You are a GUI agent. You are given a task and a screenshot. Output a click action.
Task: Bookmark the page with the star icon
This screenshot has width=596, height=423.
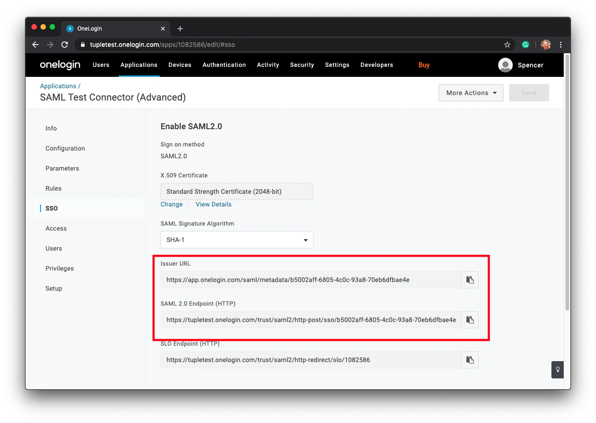click(x=507, y=45)
